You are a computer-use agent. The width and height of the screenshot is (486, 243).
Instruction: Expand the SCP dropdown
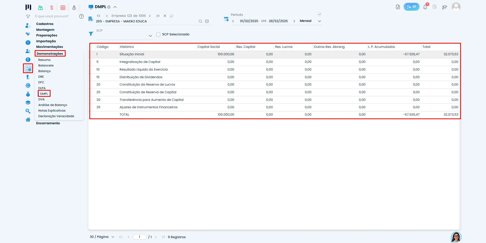(150, 36)
